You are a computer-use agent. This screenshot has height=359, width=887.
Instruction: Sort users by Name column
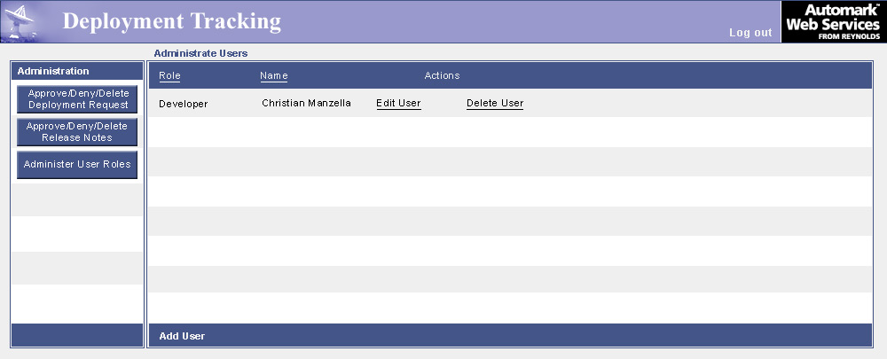(274, 75)
